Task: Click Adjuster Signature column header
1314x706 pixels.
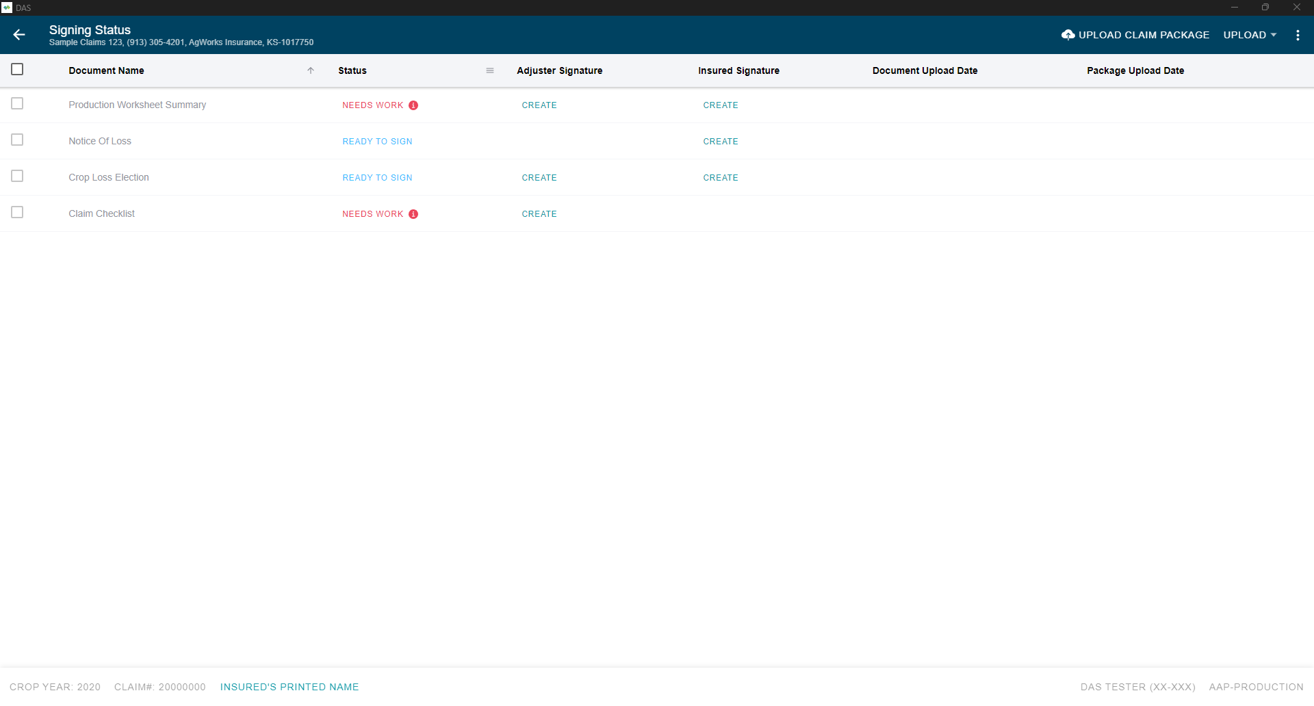Action: (560, 70)
